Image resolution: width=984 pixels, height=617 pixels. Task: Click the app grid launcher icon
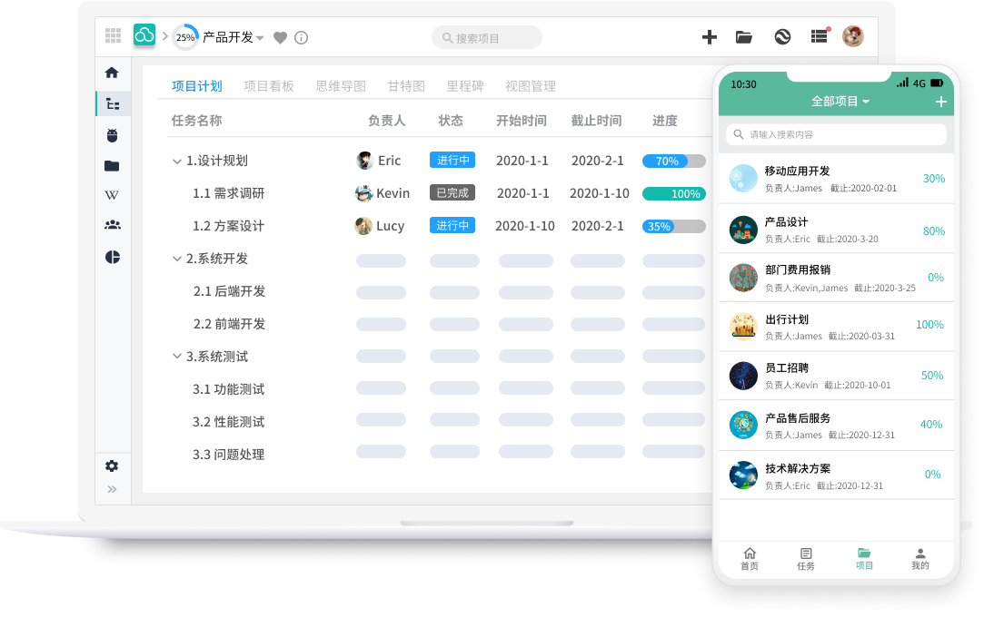pos(113,36)
